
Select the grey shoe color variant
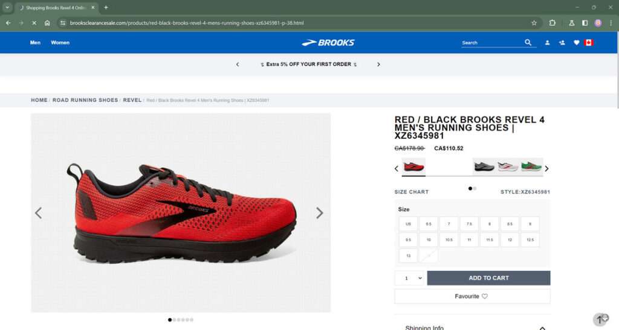[484, 167]
